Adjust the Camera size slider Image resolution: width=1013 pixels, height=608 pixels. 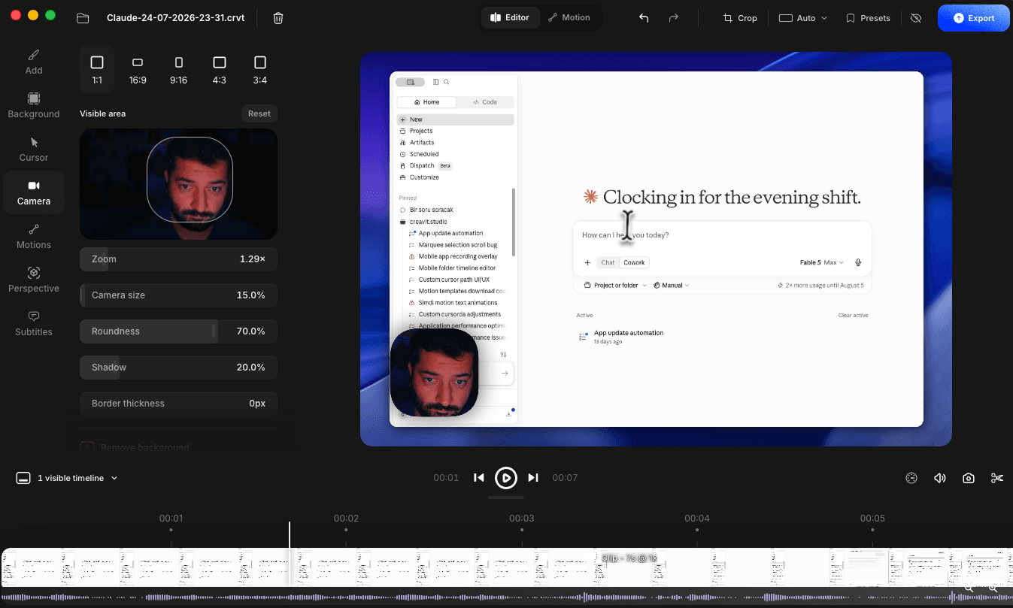[x=178, y=295]
